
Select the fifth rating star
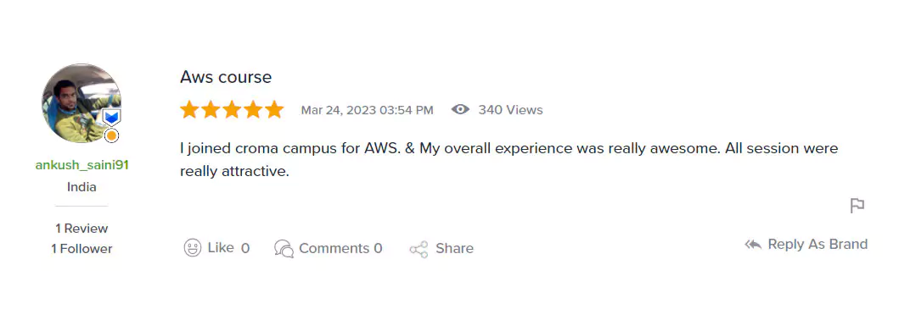274,109
